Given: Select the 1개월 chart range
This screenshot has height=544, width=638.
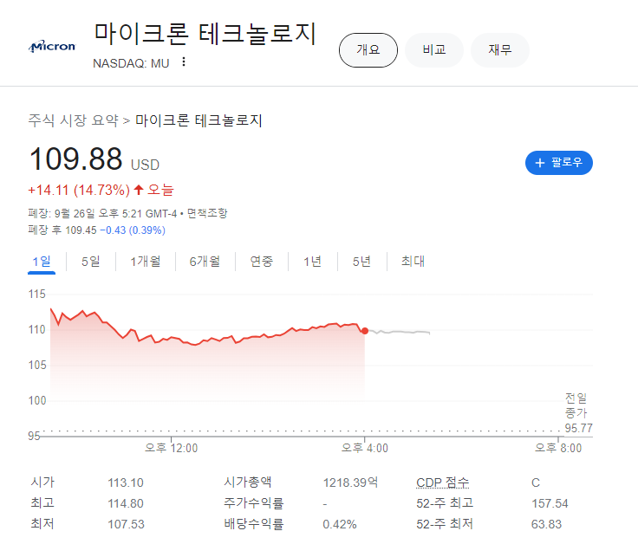Looking at the screenshot, I should point(146,262).
